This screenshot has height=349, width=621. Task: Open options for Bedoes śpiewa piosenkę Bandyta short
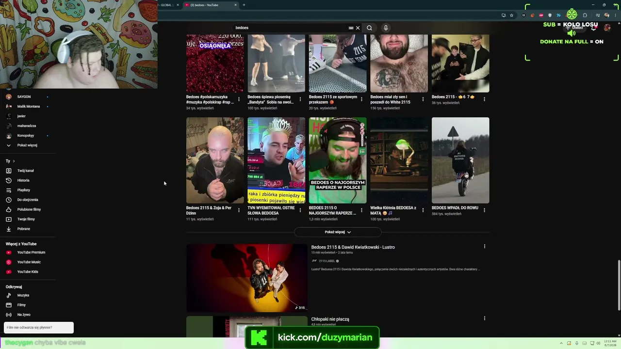(300, 99)
